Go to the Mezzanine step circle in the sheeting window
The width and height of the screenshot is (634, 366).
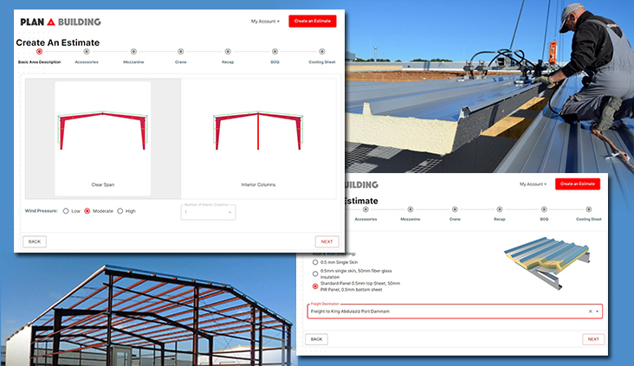[411, 209]
